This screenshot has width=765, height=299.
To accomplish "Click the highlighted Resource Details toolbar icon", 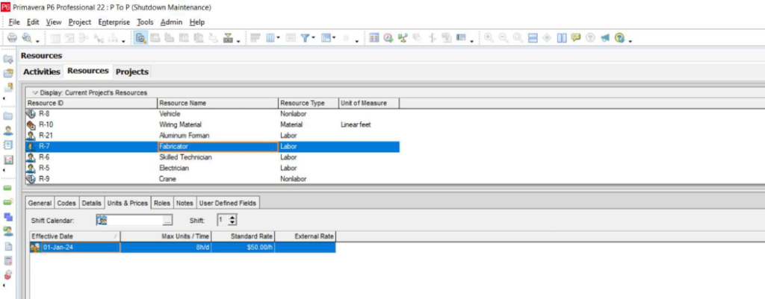I will pos(141,38).
